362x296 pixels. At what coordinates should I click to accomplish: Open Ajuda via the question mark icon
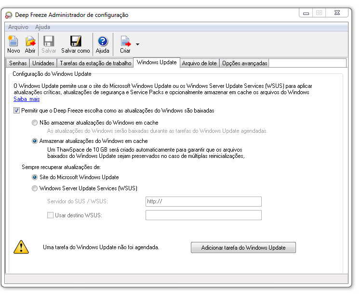pyautogui.click(x=103, y=44)
